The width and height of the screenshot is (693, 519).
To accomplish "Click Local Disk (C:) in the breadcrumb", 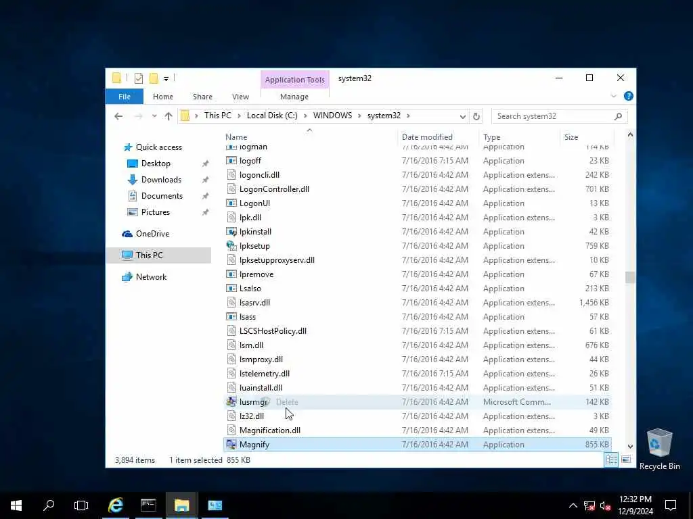I will click(x=272, y=116).
